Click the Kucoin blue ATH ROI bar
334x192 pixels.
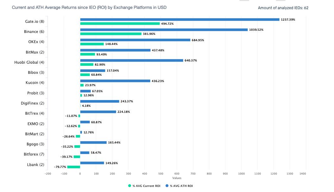pos(115,81)
